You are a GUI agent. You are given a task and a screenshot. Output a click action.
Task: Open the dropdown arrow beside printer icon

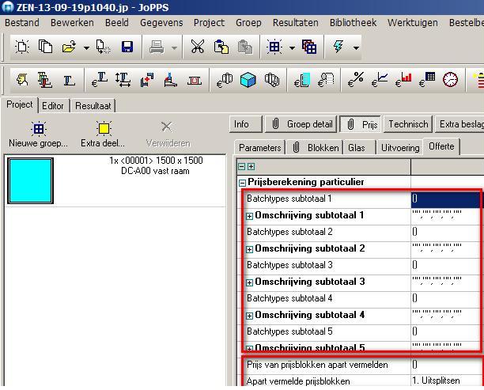174,47
